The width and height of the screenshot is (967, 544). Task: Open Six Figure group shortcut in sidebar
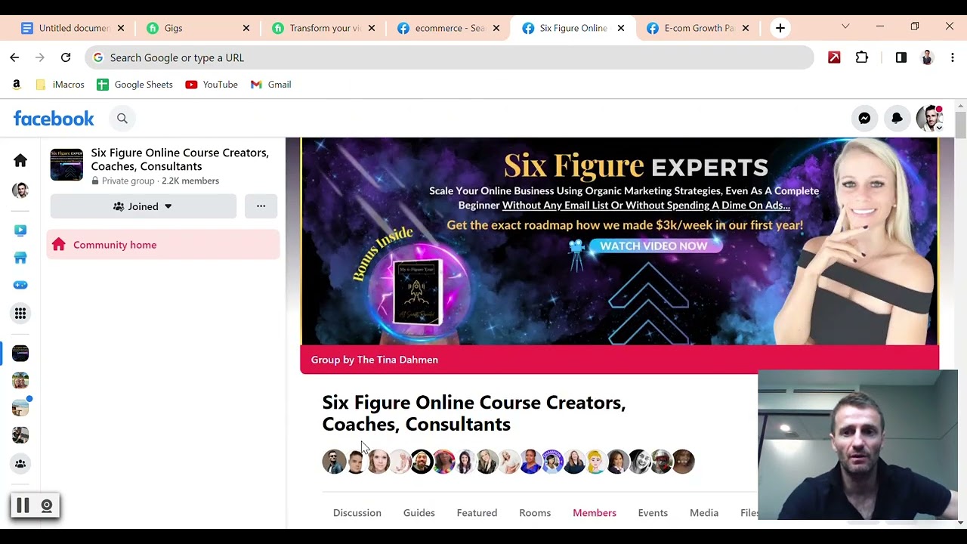pyautogui.click(x=20, y=353)
